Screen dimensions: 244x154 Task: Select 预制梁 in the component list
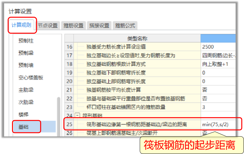[26, 53]
